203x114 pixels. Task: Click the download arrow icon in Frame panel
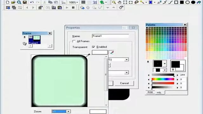tap(24, 37)
